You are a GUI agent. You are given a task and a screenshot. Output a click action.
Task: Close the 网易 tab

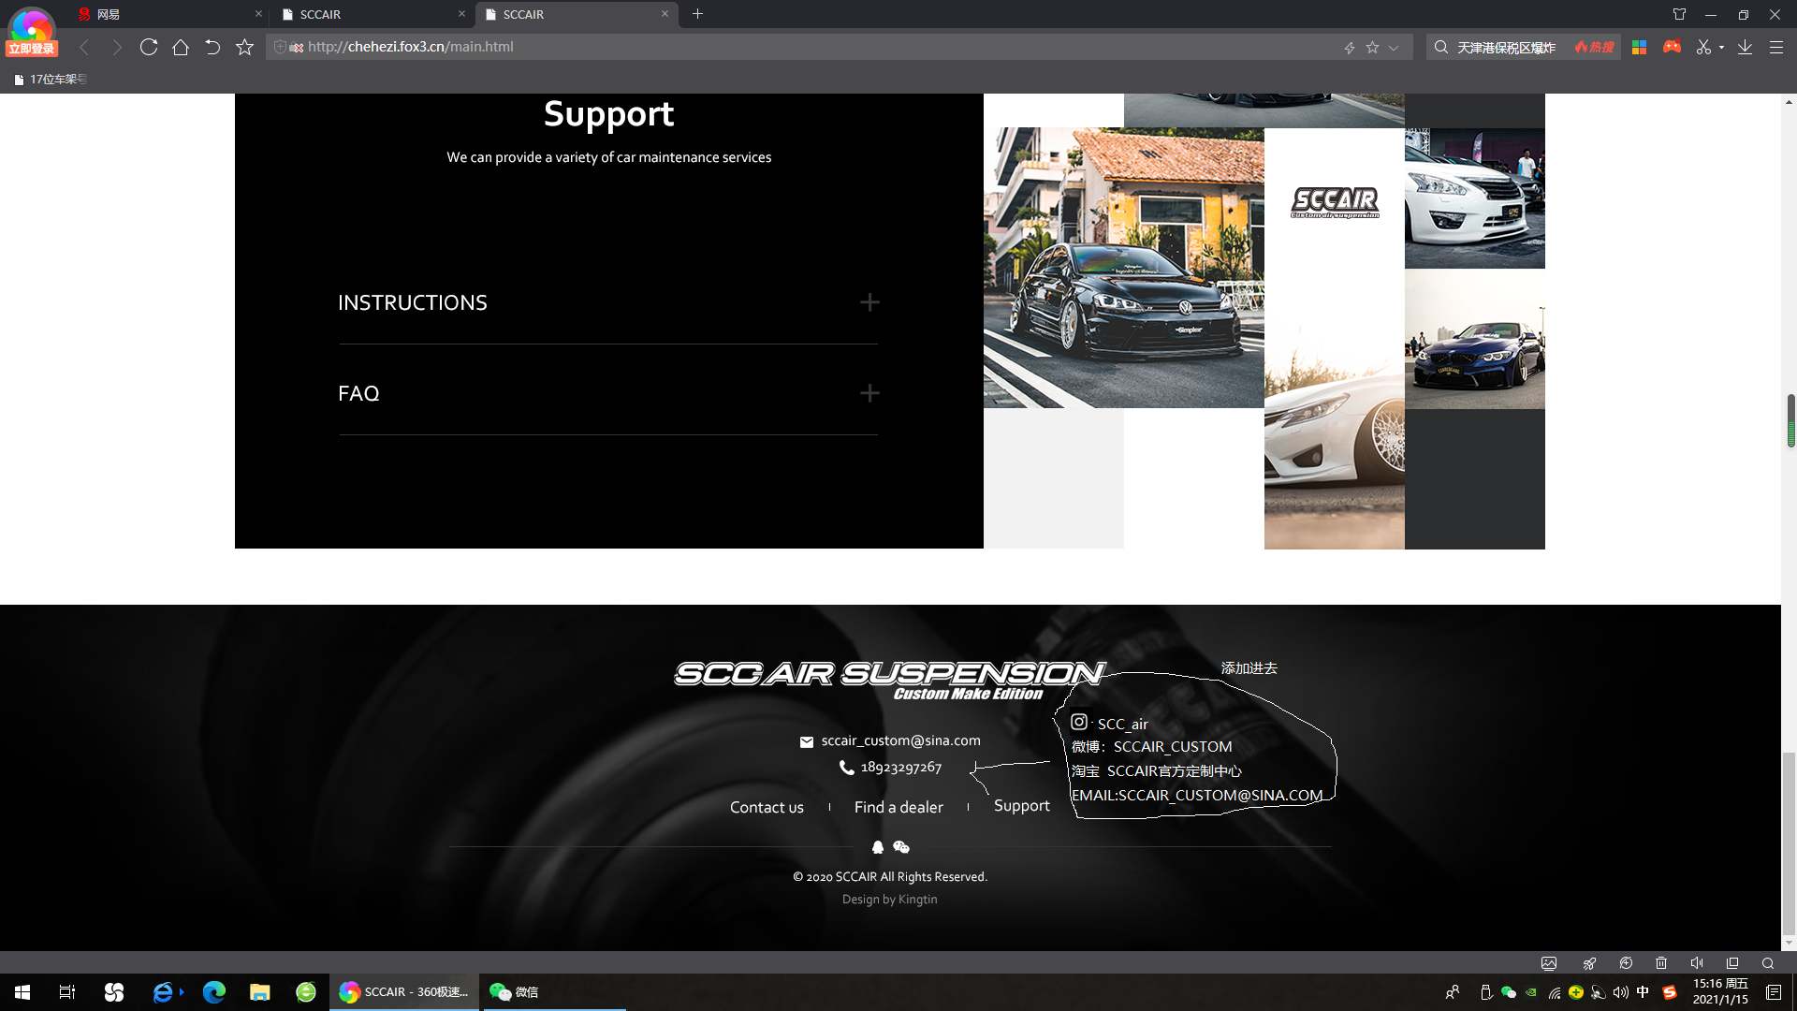259,14
